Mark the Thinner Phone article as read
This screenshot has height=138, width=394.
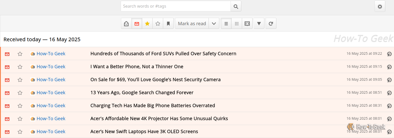click(7, 67)
